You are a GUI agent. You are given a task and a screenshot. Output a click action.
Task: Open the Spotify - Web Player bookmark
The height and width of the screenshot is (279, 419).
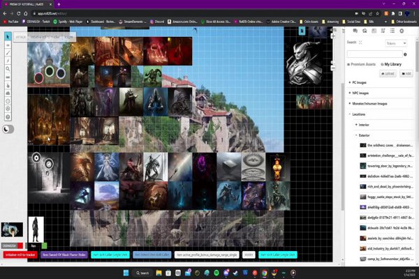(x=68, y=22)
